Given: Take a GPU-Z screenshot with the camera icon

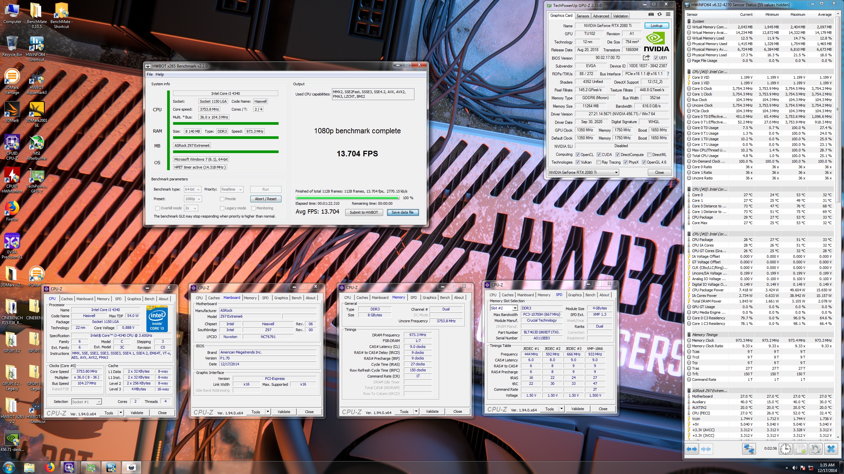Looking at the screenshot, I should pyautogui.click(x=651, y=14).
